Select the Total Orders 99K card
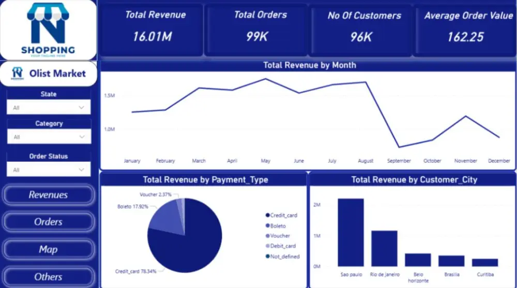The width and height of the screenshot is (517, 288). click(257, 29)
